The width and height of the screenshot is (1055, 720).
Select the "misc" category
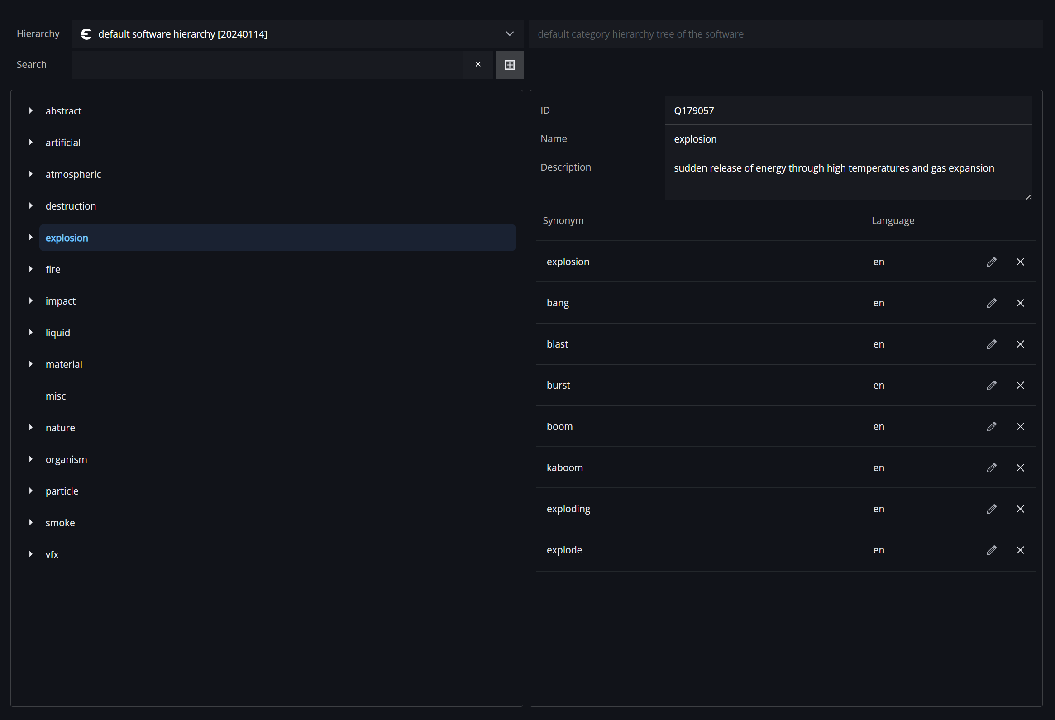pos(55,396)
